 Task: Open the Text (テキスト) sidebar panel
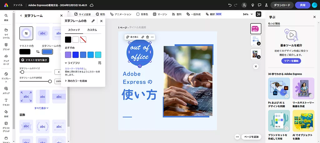click(x=6, y=102)
